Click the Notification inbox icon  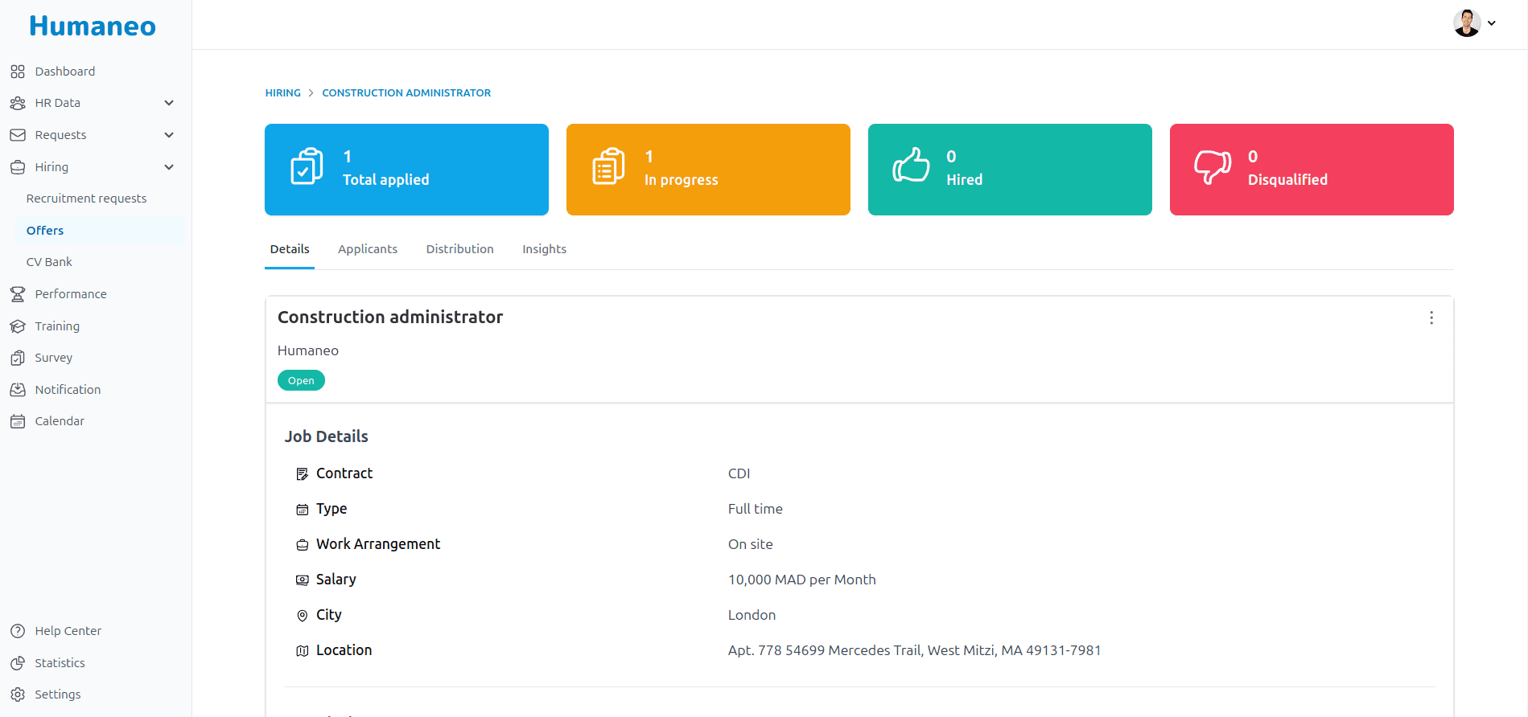tap(18, 390)
